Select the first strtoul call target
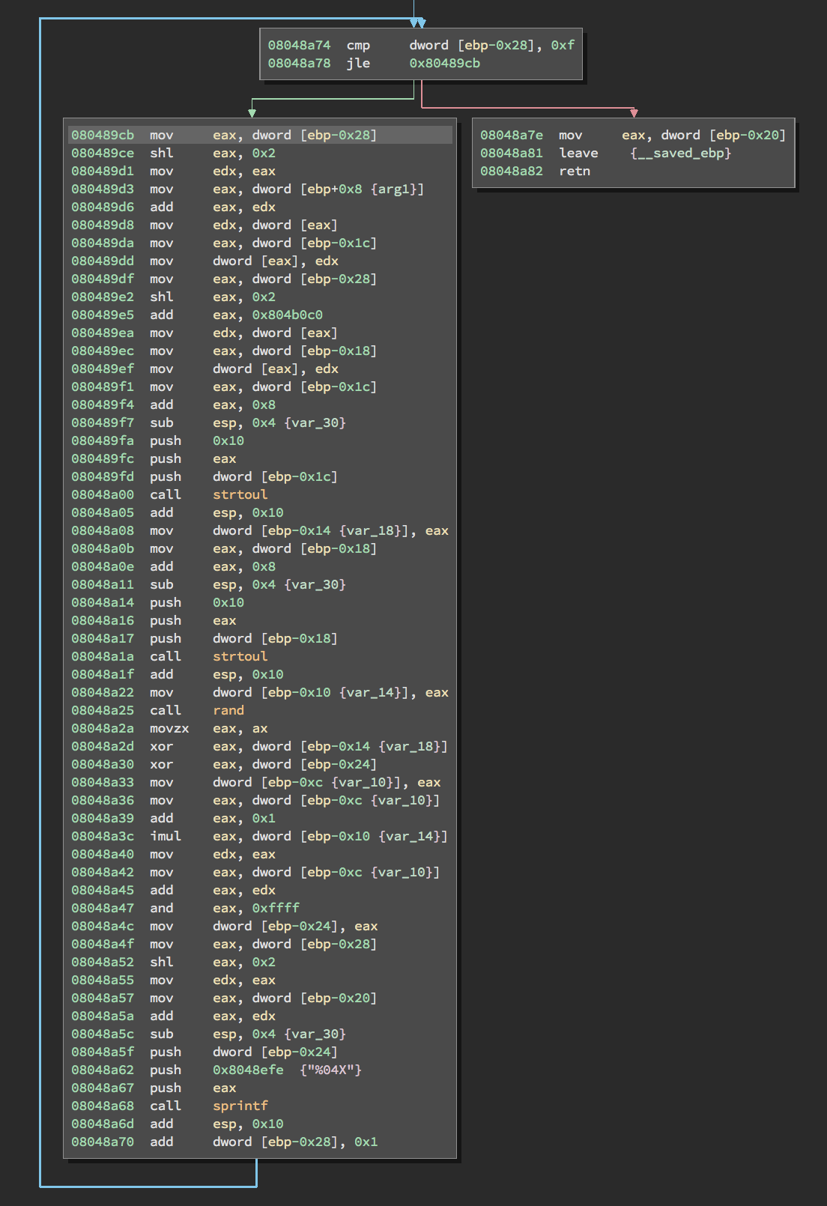The height and width of the screenshot is (1206, 827). pos(240,494)
